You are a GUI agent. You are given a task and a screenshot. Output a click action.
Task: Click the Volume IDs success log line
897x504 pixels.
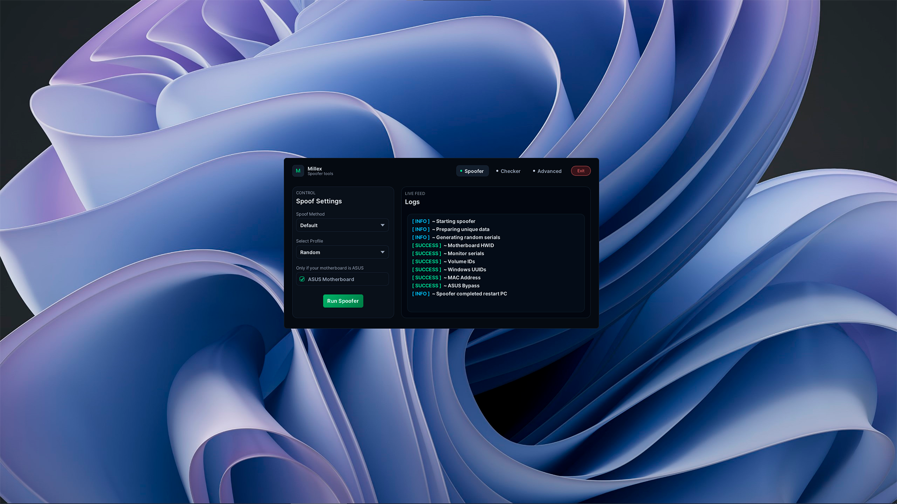click(461, 261)
